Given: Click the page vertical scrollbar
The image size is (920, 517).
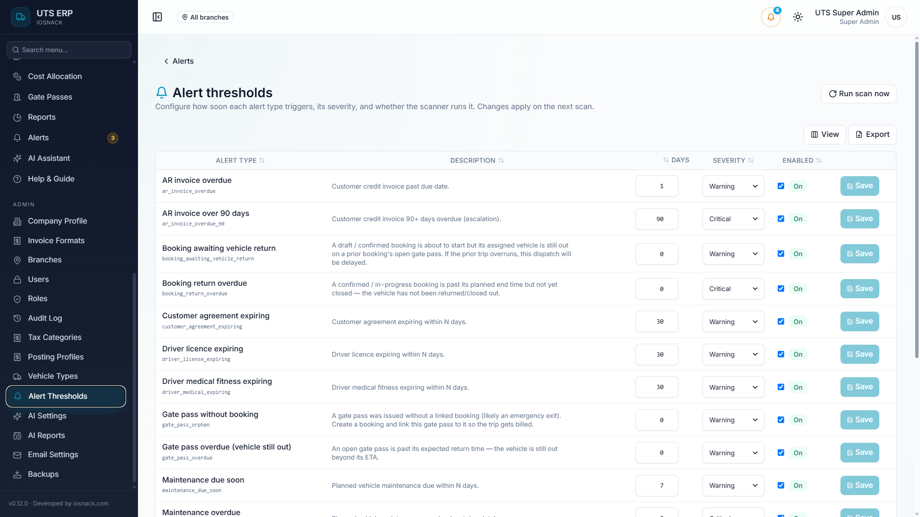Looking at the screenshot, I should click(917, 199).
